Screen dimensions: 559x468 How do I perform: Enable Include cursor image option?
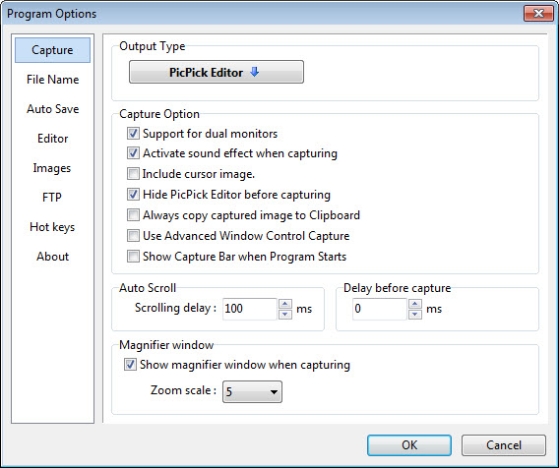click(x=133, y=174)
